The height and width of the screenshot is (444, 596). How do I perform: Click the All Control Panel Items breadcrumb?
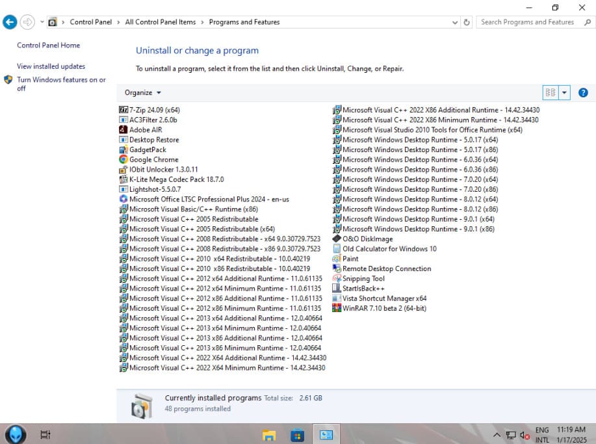161,22
